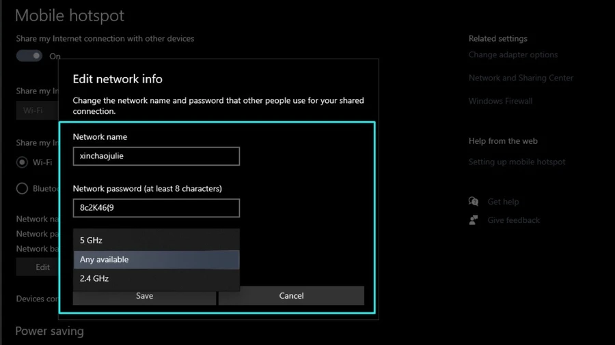Click the Give feedback person icon

click(474, 220)
